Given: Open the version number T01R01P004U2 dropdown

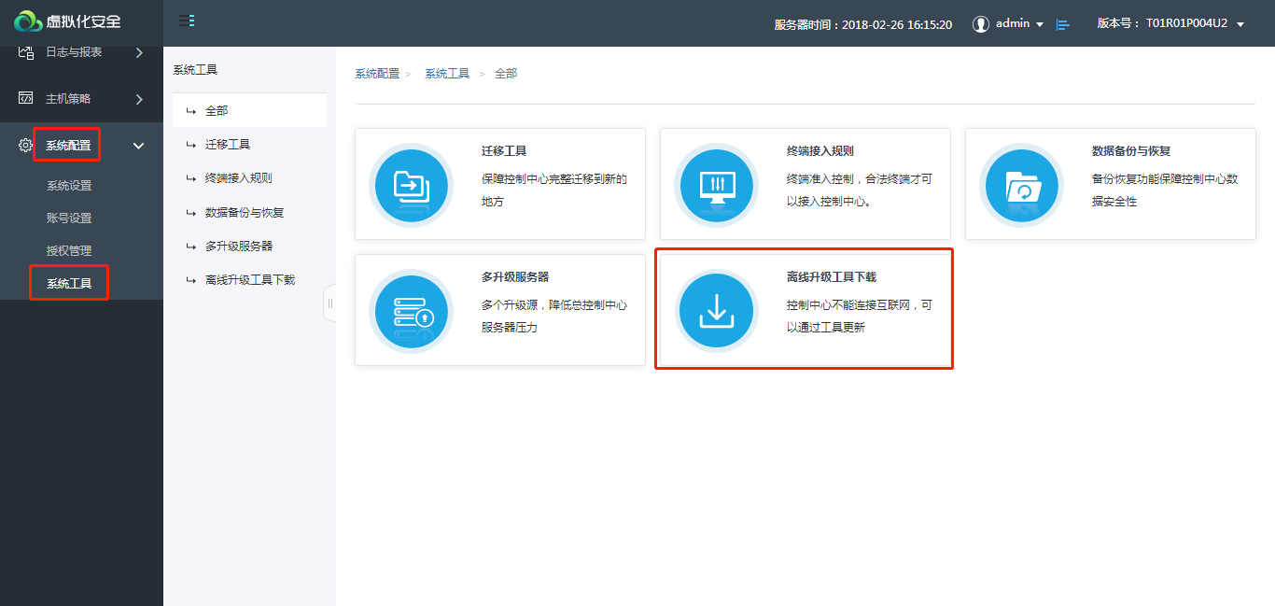Looking at the screenshot, I should 1240,24.
